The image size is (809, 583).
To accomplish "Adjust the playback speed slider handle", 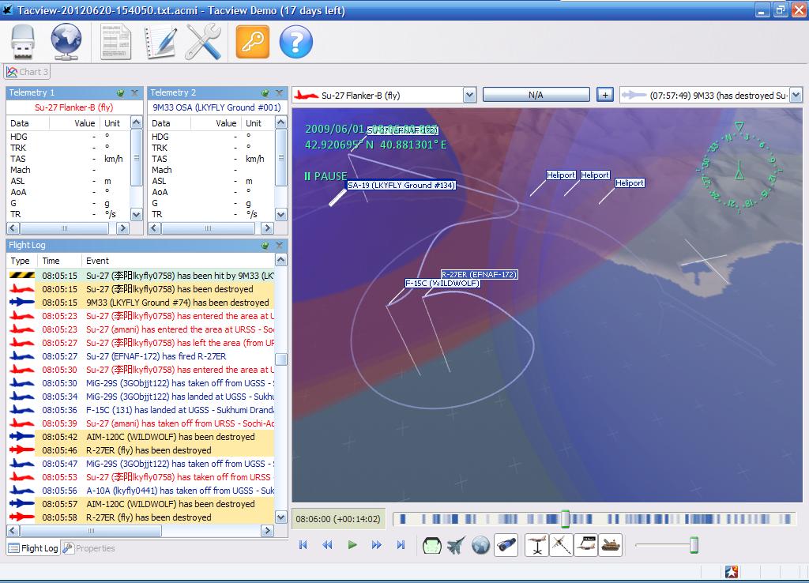I will pos(694,545).
